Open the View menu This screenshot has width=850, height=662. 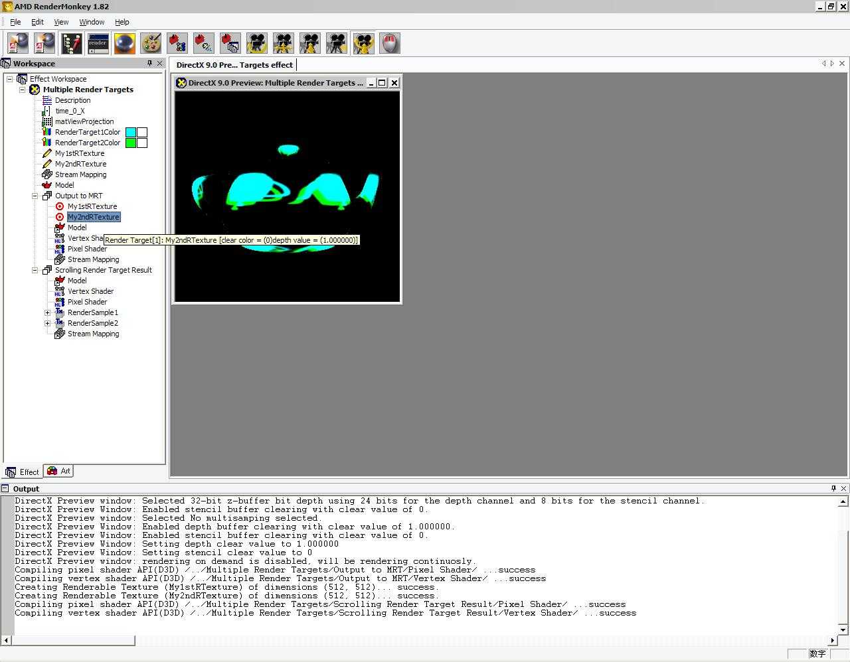(61, 22)
